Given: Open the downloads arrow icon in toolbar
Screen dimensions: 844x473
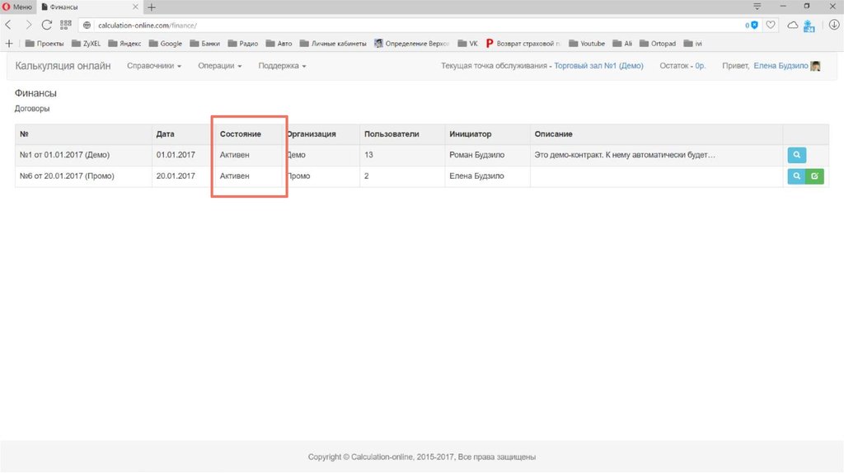Looking at the screenshot, I should tap(833, 26).
